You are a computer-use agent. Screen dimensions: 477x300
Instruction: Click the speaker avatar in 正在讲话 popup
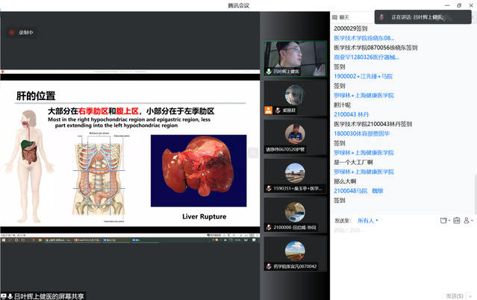[x=383, y=16]
